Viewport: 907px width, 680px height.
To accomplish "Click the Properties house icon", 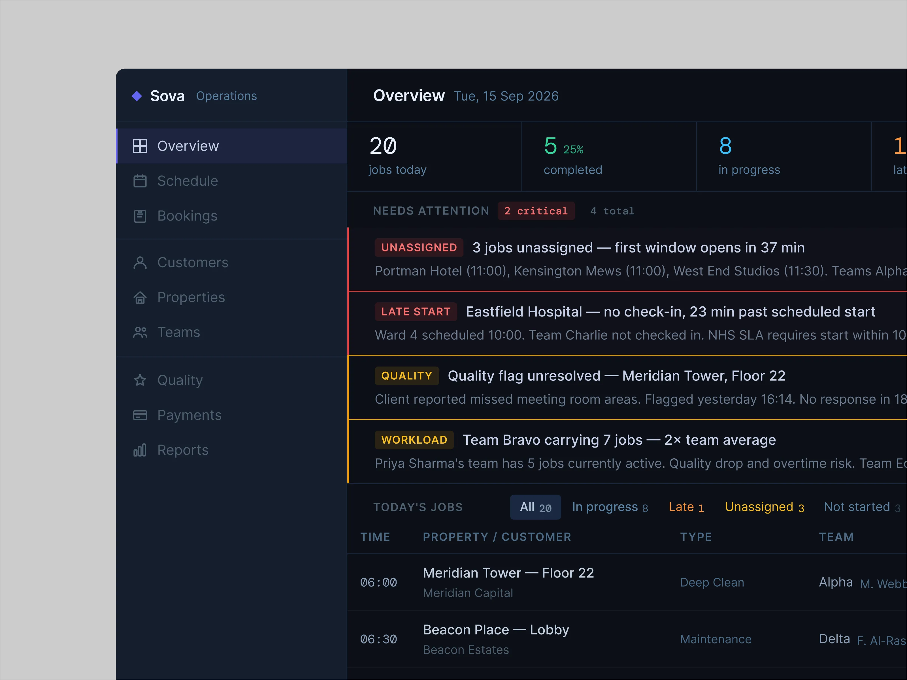I will (140, 298).
